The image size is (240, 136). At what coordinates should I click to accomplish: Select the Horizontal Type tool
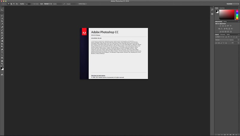(x=2, y=52)
